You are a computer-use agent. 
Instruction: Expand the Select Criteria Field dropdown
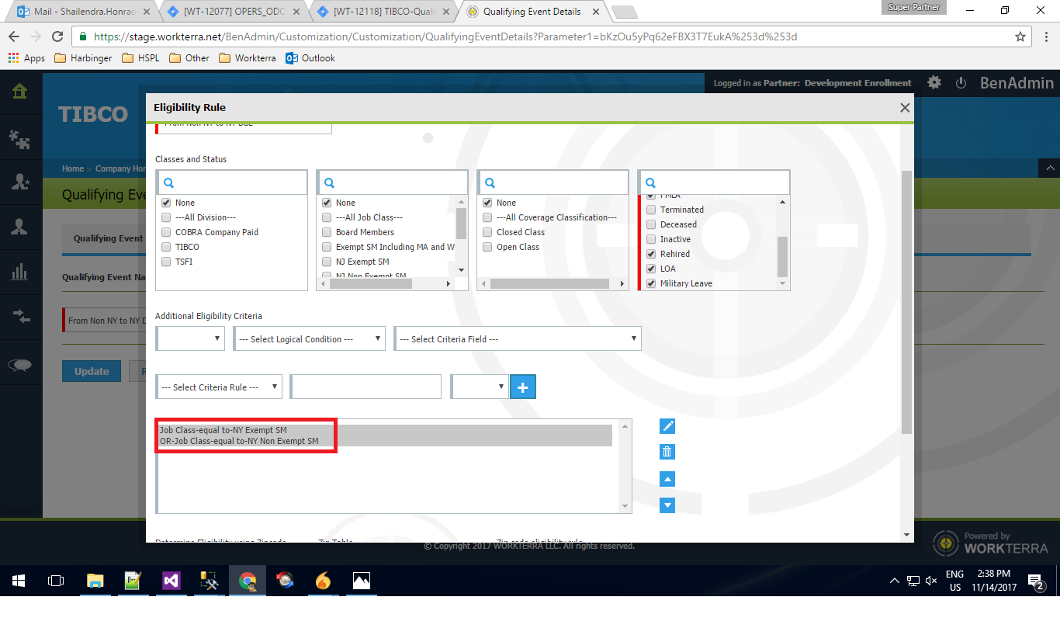click(x=517, y=339)
